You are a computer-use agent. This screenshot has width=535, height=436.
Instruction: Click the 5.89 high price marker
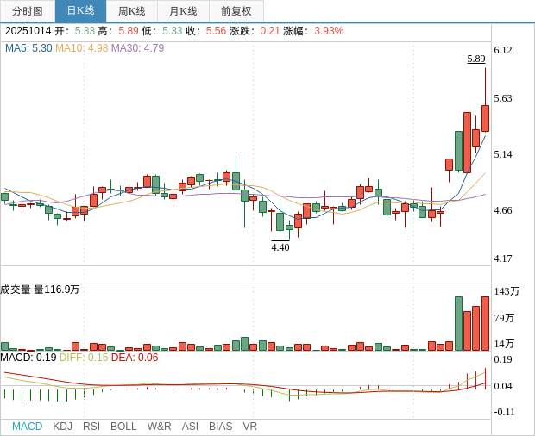pyautogui.click(x=475, y=59)
